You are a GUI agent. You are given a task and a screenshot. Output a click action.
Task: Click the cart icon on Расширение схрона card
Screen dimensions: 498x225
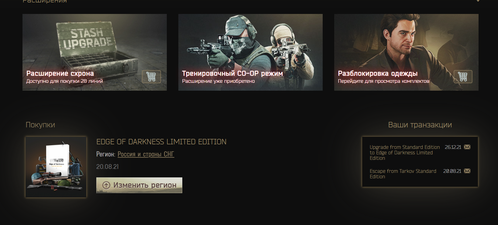coord(151,76)
